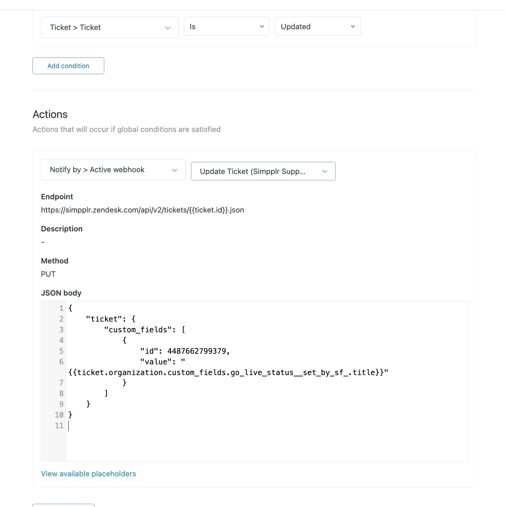Click line number 10 in the JSON editor gutter

tap(59, 415)
